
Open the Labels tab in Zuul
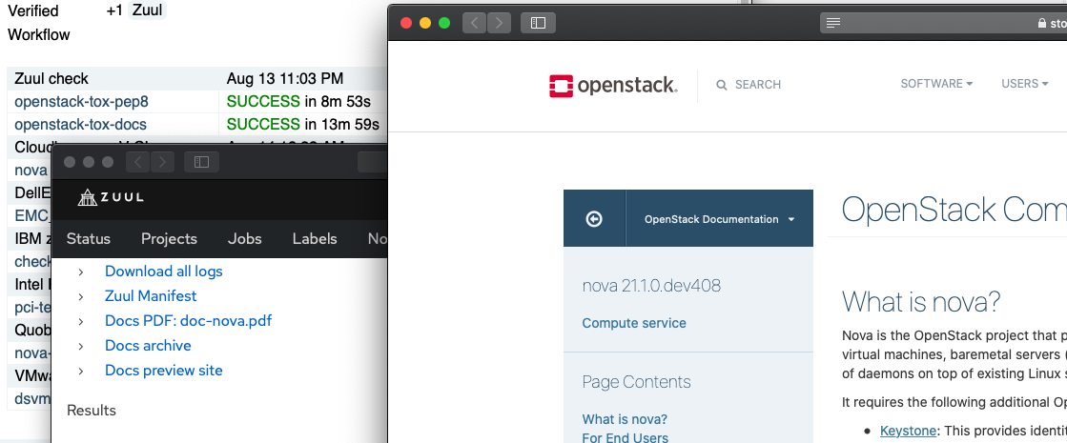tap(315, 238)
